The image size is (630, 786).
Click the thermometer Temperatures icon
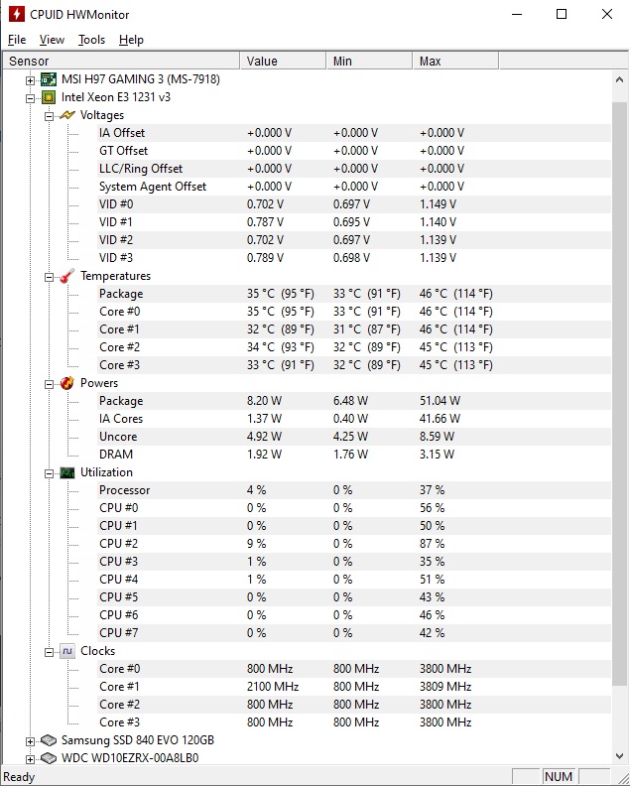point(67,276)
